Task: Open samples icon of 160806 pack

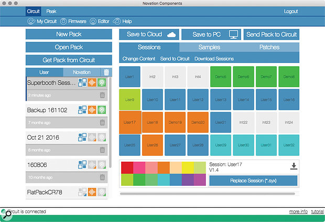Action: (x=92, y=164)
